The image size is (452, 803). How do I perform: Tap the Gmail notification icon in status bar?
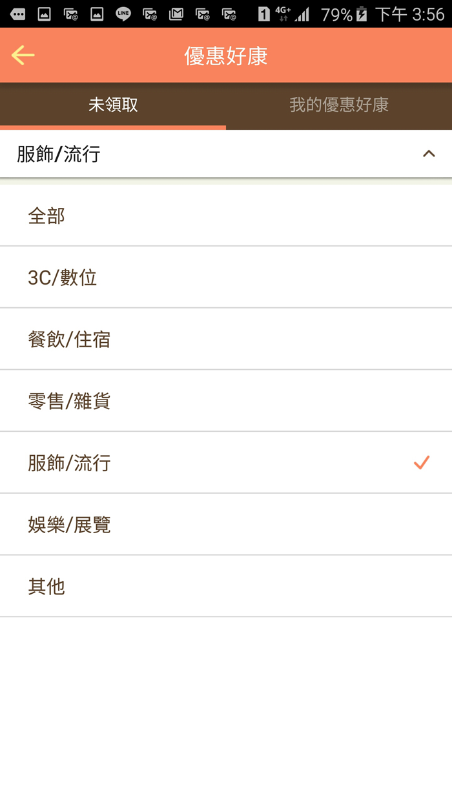(x=176, y=14)
